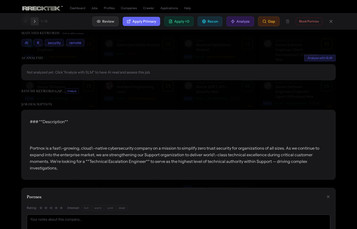Click the Apply +0 button

click(x=179, y=21)
